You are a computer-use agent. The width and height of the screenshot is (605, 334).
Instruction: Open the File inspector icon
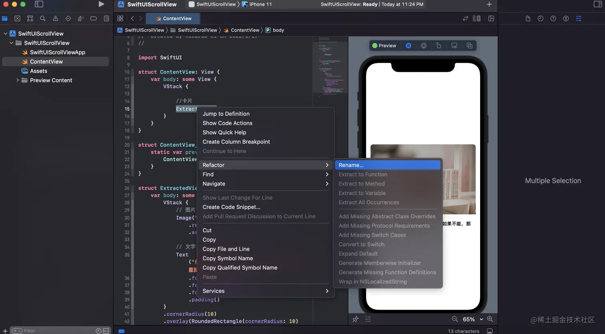pyautogui.click(x=528, y=18)
